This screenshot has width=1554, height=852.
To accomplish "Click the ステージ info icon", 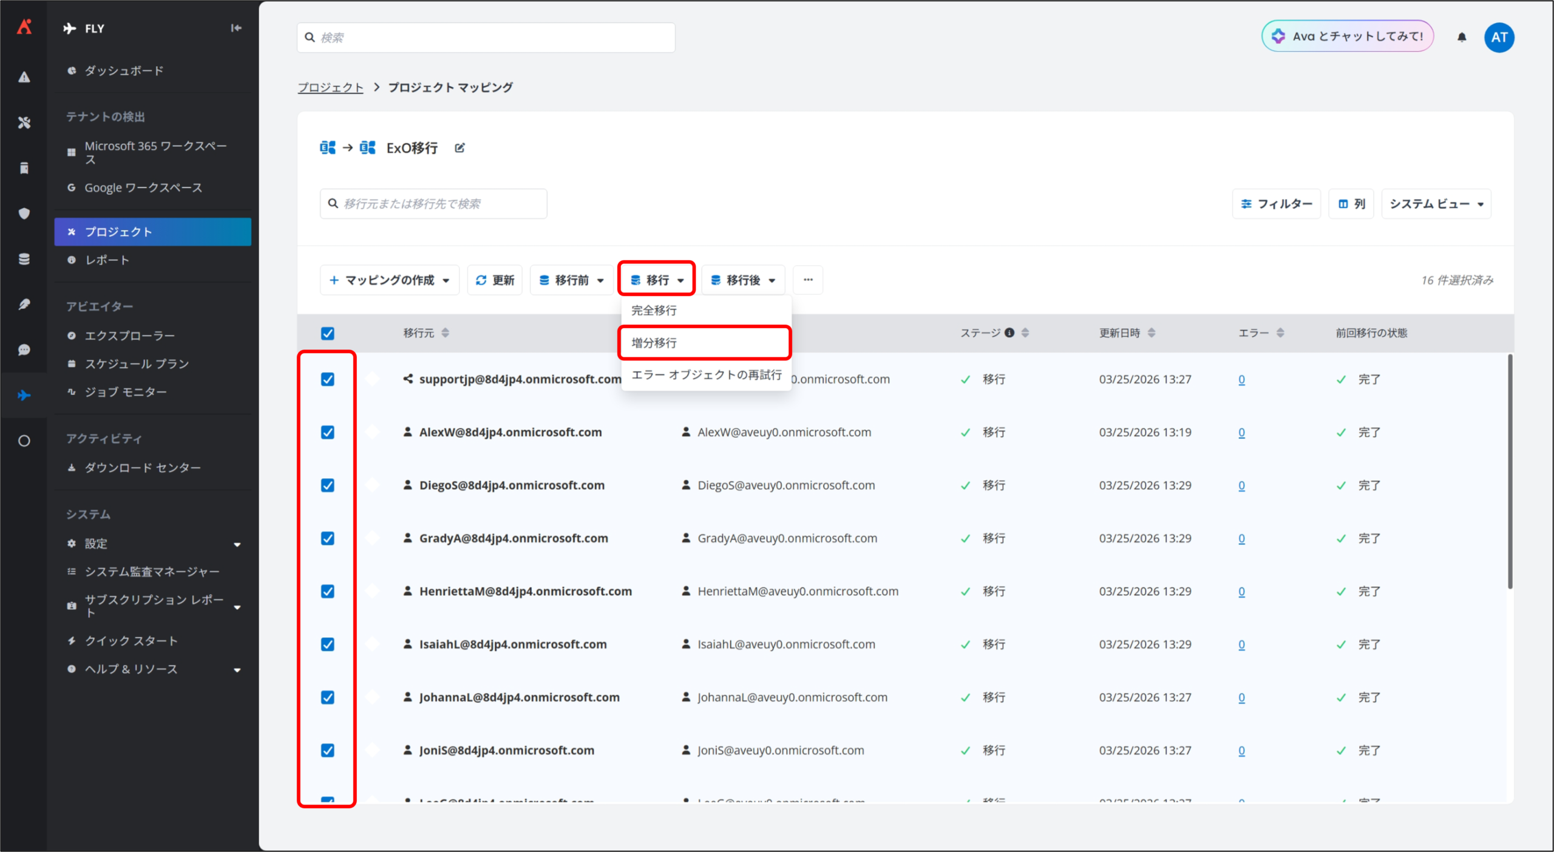I will coord(1009,333).
